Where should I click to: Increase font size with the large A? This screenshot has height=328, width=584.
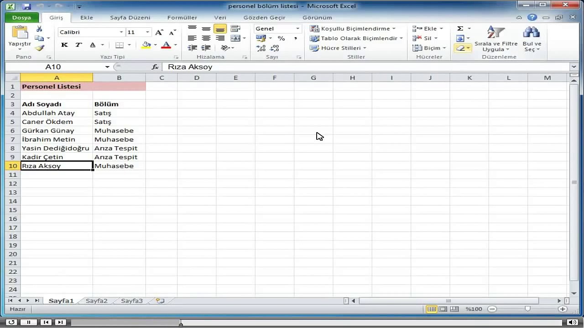point(159,32)
